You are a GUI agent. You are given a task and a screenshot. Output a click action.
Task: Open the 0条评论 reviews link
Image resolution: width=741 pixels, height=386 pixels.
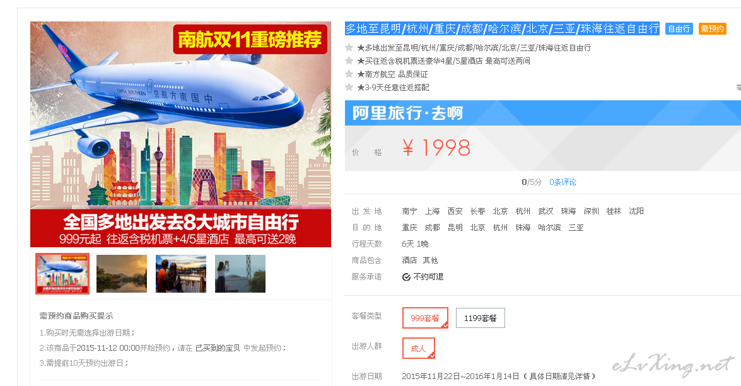tap(563, 182)
